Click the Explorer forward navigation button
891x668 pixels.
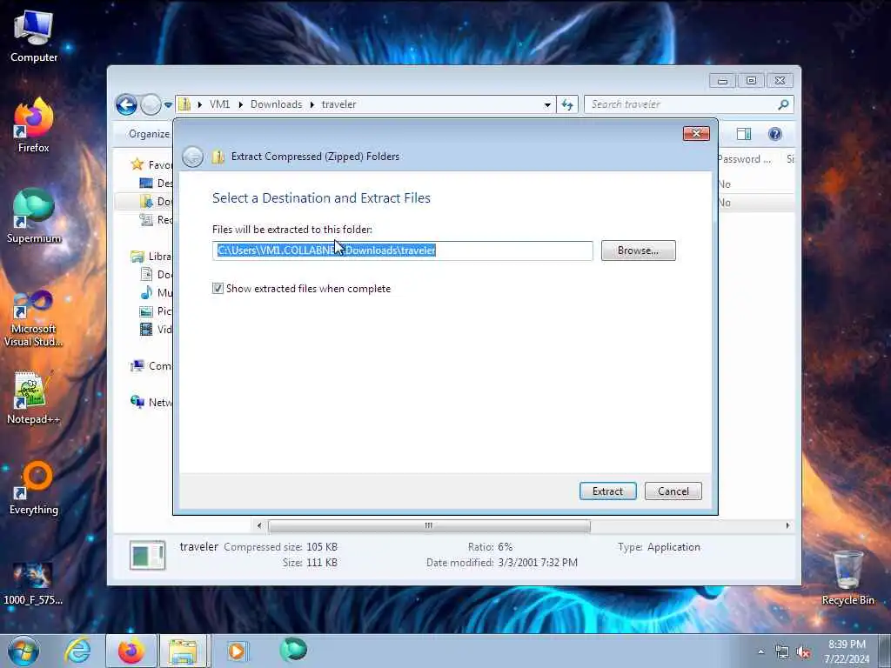point(150,104)
